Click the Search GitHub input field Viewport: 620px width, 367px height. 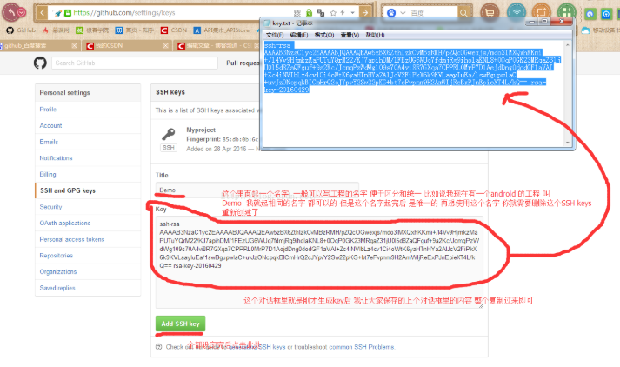click(135, 63)
